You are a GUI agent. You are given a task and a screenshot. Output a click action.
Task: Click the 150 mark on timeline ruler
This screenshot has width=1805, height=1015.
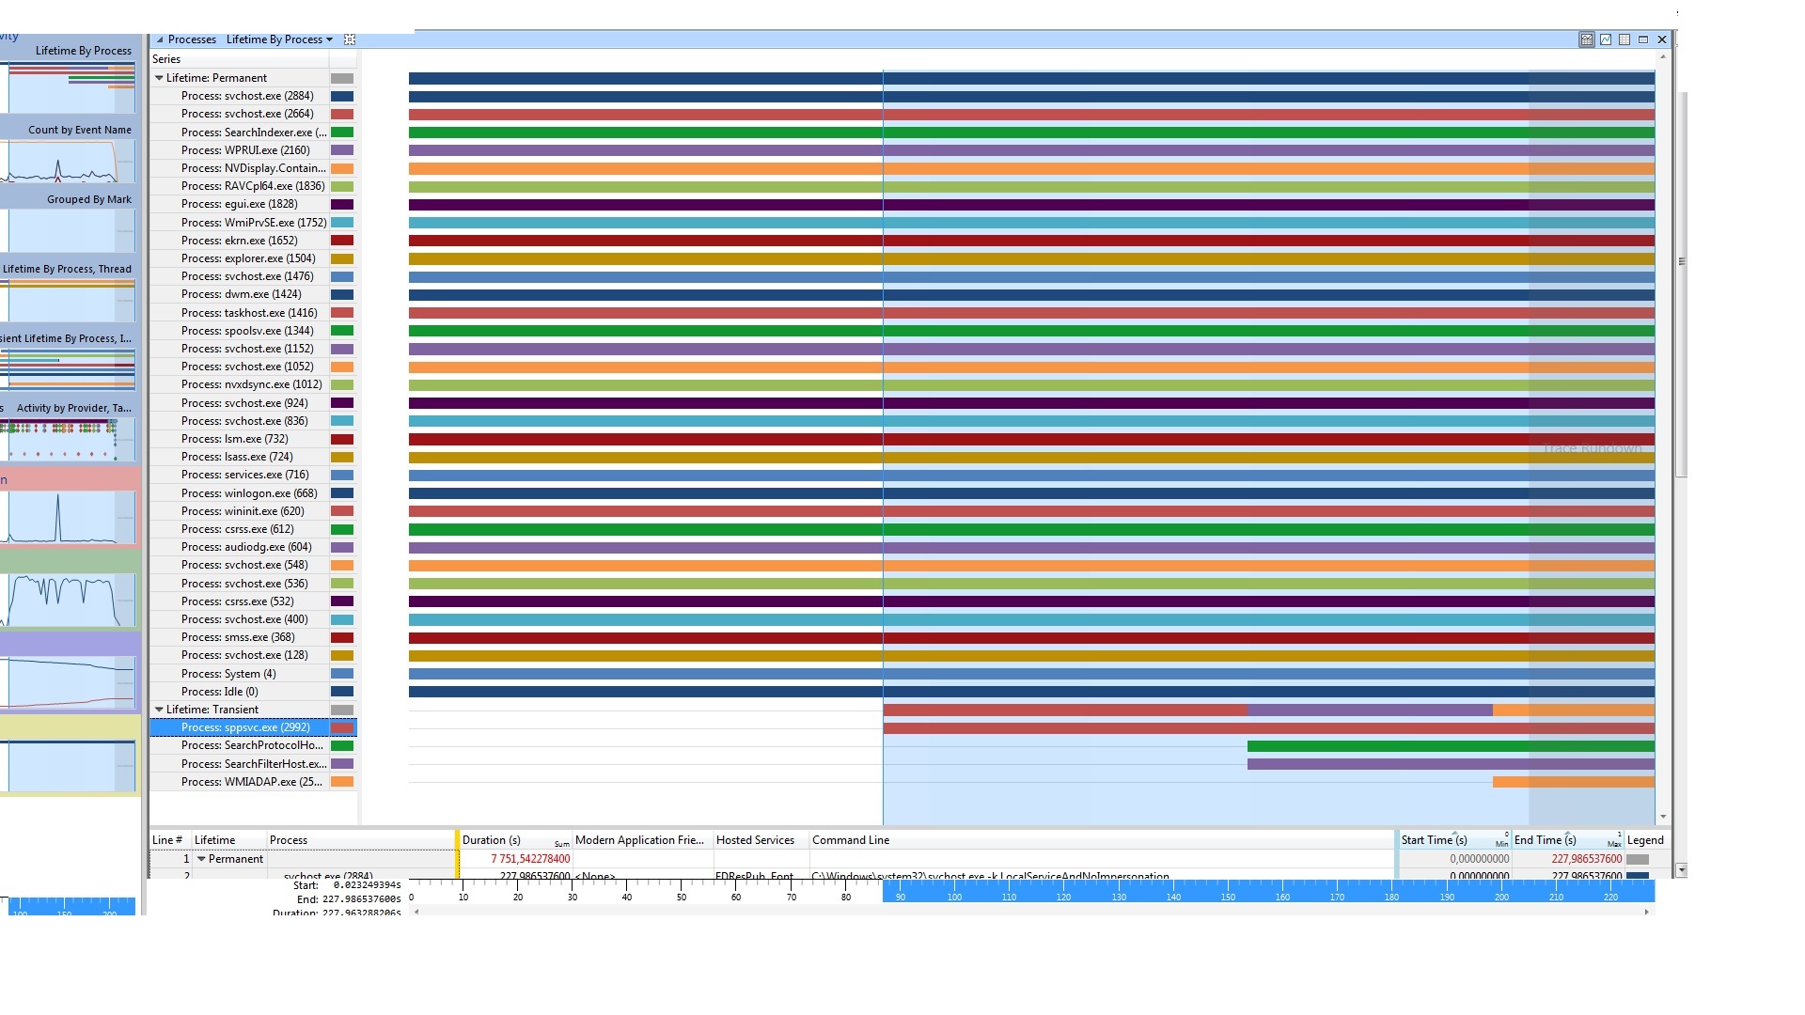[x=1228, y=897]
